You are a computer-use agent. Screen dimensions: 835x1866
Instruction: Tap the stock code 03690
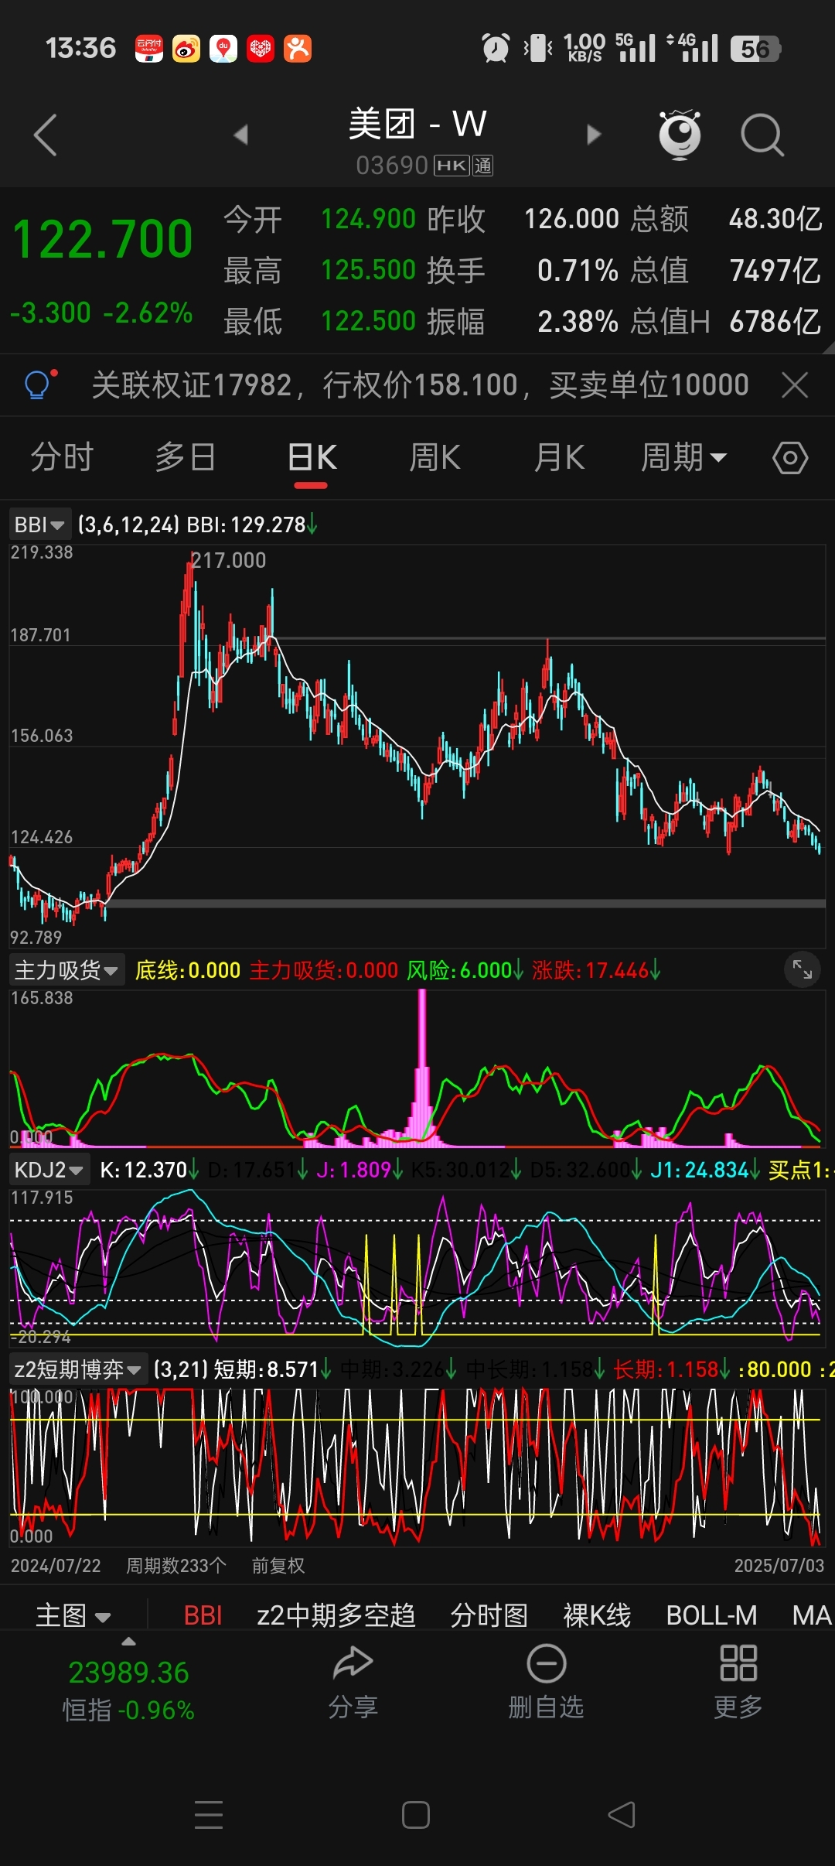tap(392, 166)
